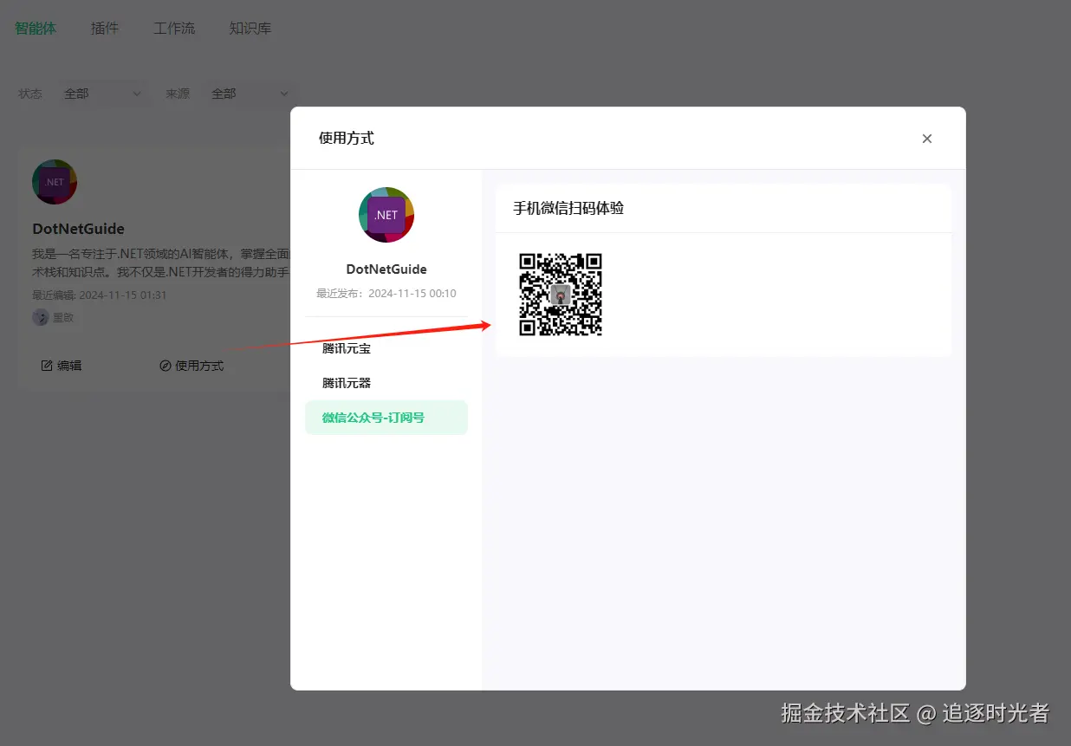Screen dimensions: 1071x746
Task: Close the 使用方式 dialog
Action: [x=926, y=139]
